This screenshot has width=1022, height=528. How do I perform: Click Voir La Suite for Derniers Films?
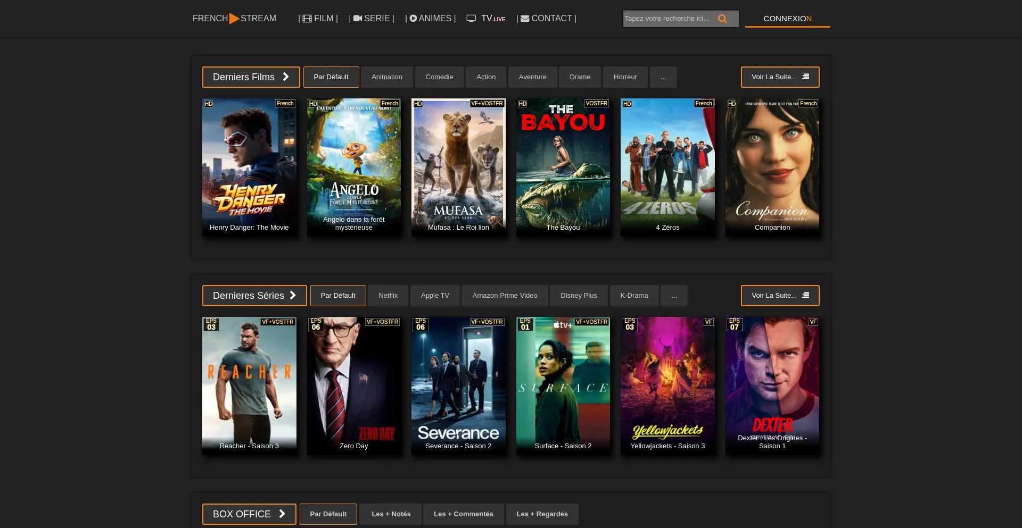tap(780, 77)
